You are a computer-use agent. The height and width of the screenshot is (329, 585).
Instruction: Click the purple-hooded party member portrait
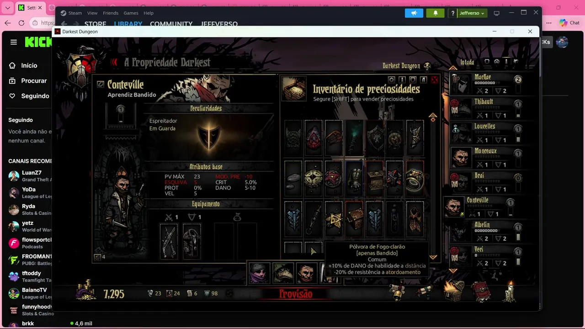click(x=259, y=273)
